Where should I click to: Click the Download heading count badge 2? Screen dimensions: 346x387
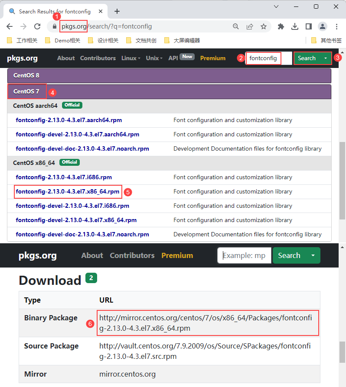coord(91,278)
